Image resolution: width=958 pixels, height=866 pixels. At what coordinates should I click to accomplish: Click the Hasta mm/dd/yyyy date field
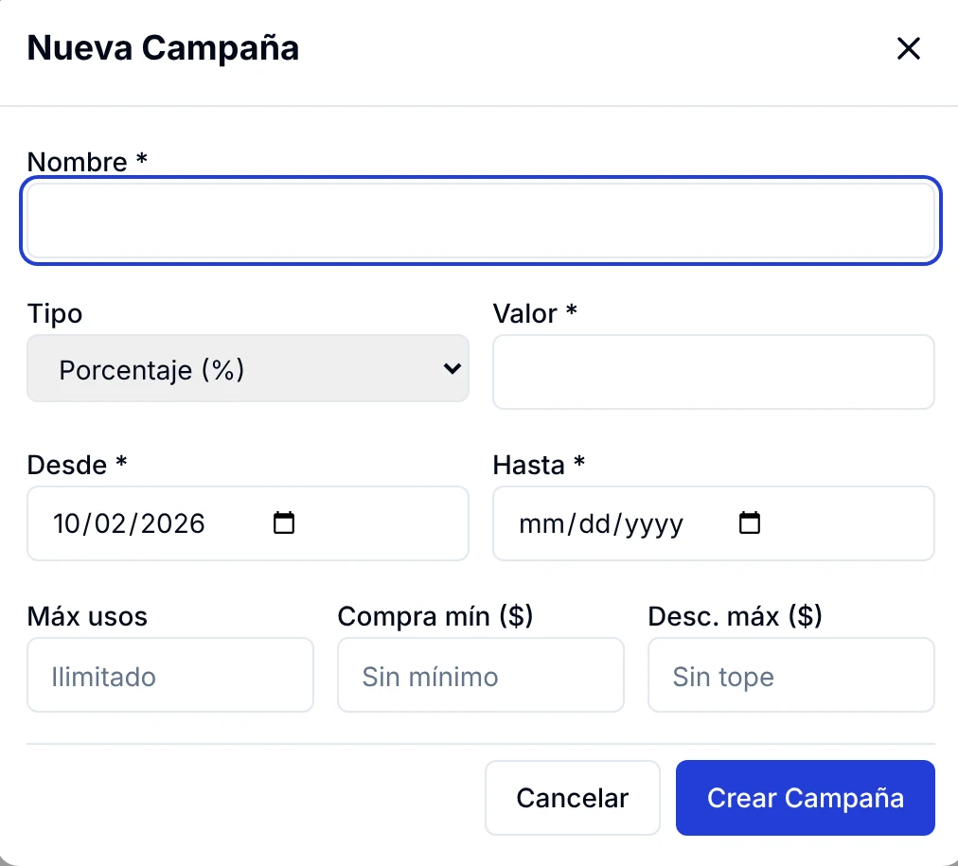pyautogui.click(x=714, y=523)
